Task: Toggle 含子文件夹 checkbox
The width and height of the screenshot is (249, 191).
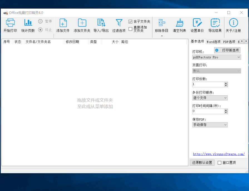Action: click(130, 21)
